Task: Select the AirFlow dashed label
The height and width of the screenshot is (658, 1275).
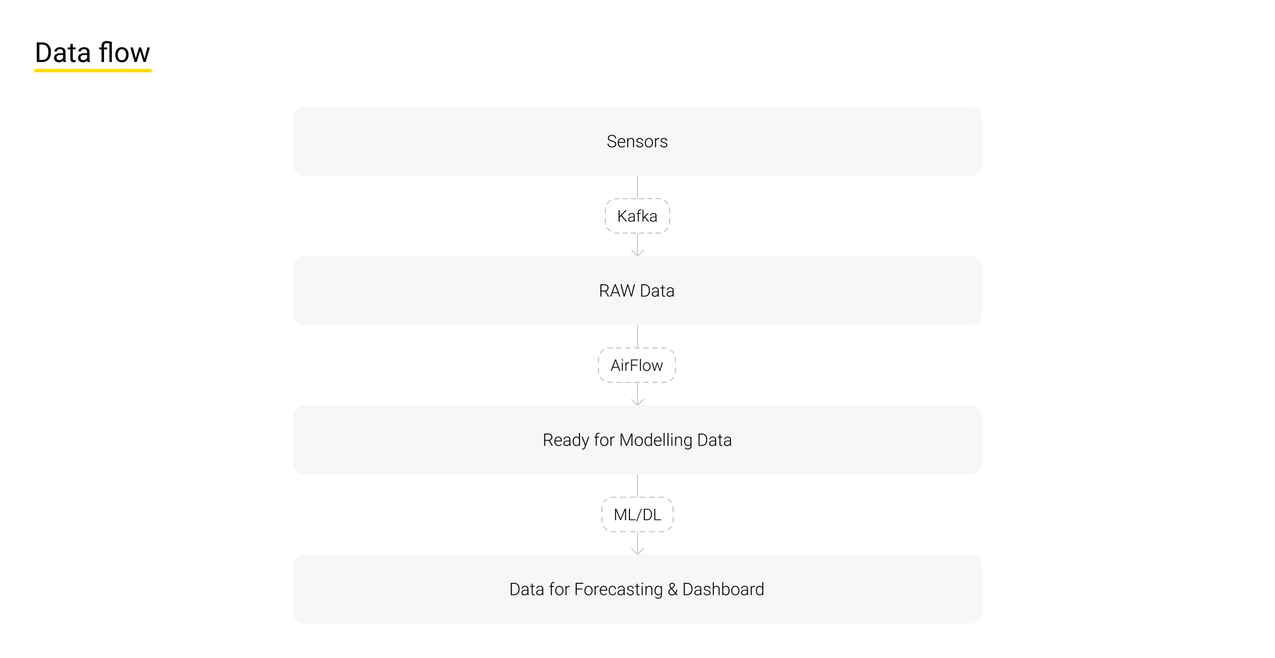Action: pos(637,365)
